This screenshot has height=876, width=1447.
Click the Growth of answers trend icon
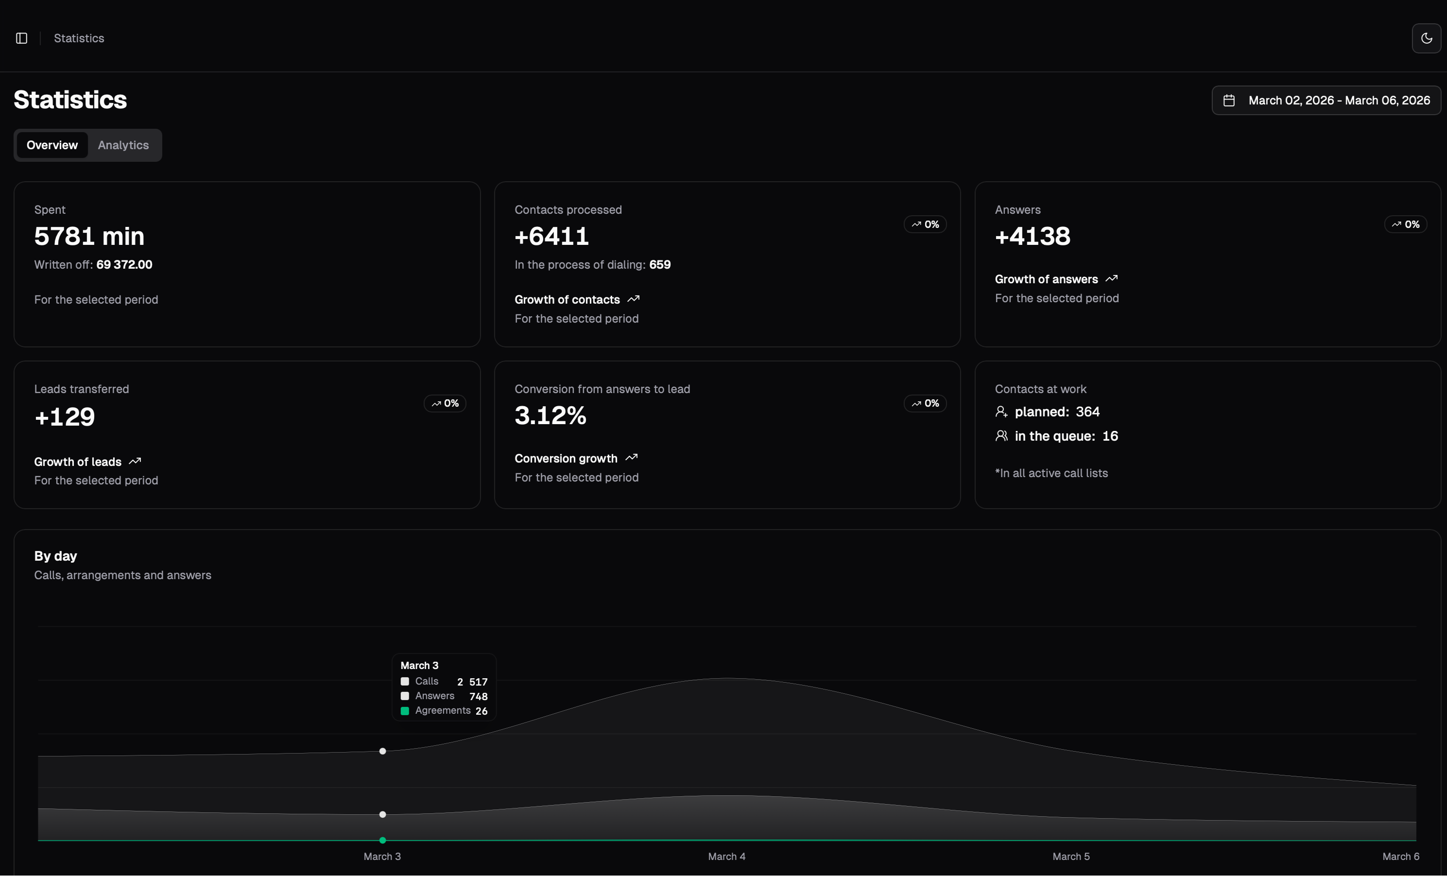(1111, 278)
